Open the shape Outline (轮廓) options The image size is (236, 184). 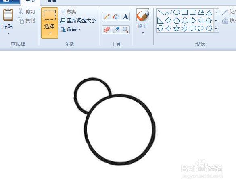click(229, 12)
